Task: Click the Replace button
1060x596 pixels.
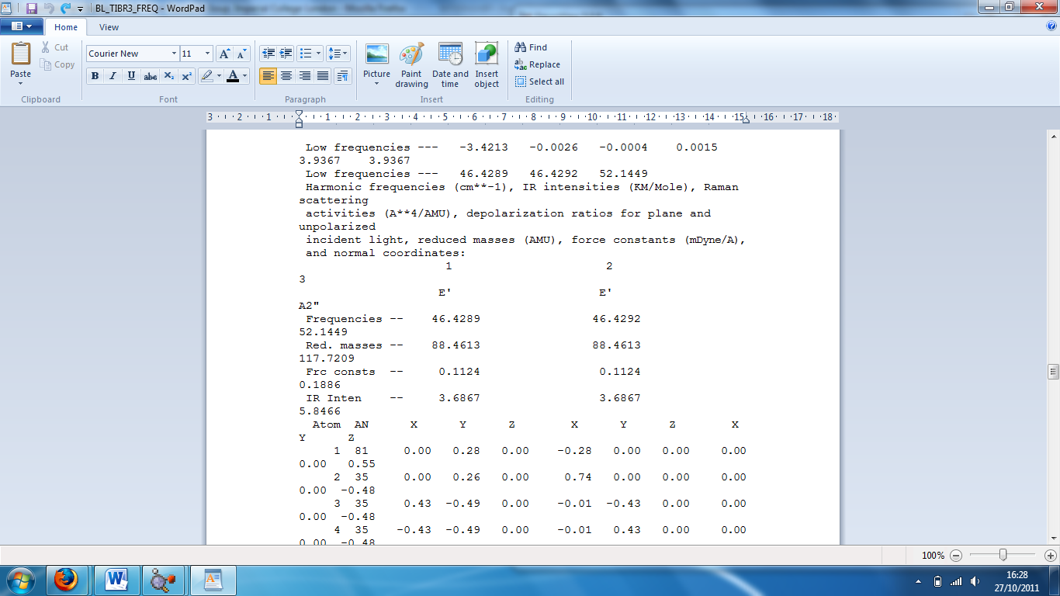Action: [x=537, y=64]
